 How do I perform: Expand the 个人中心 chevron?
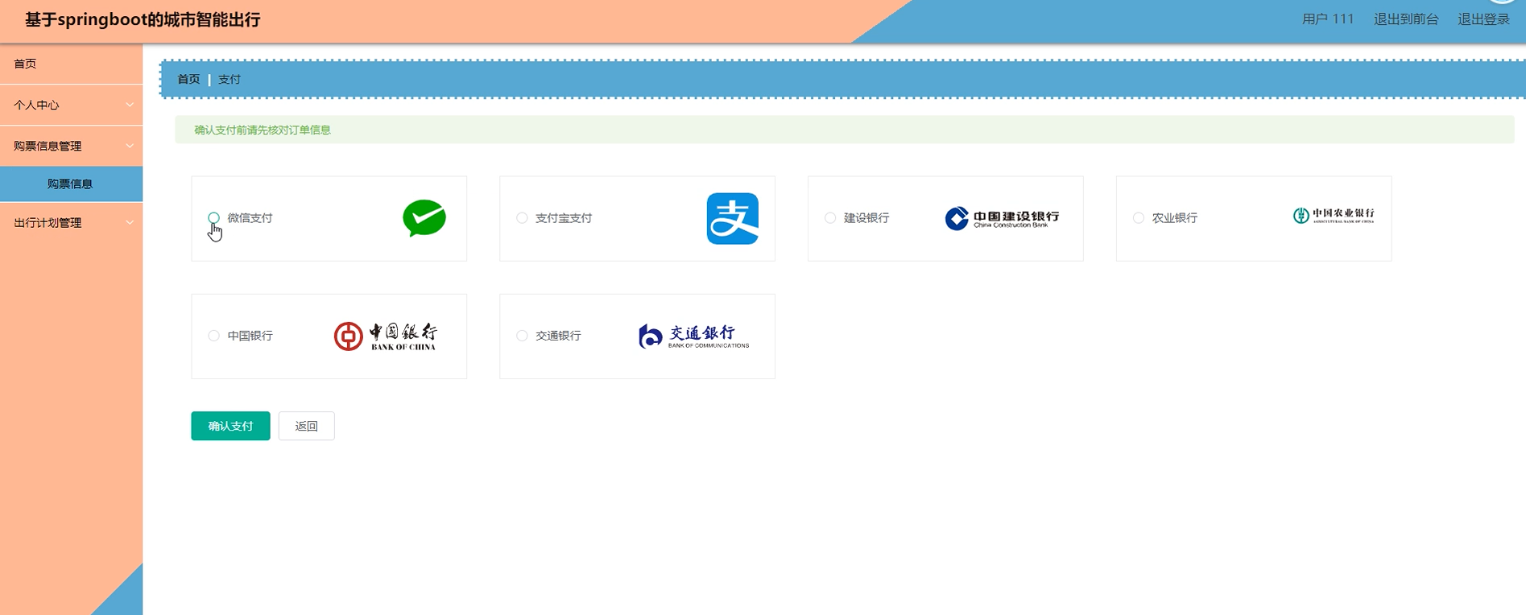tap(130, 105)
